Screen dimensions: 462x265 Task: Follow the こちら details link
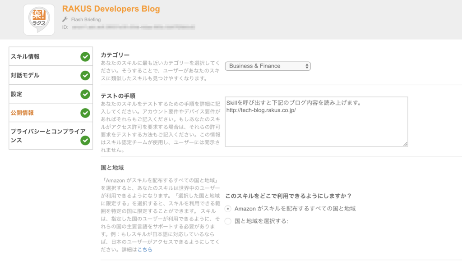point(145,249)
